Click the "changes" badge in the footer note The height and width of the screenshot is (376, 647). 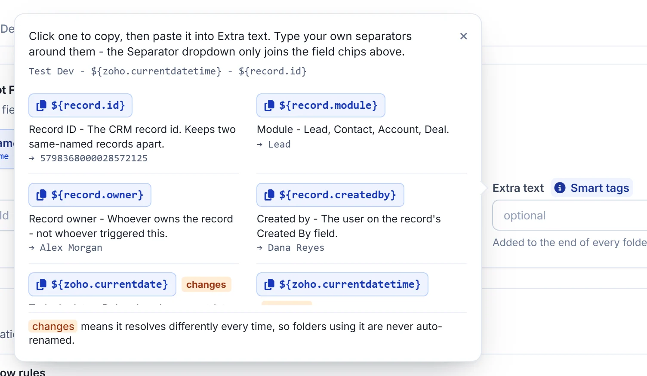tap(53, 327)
